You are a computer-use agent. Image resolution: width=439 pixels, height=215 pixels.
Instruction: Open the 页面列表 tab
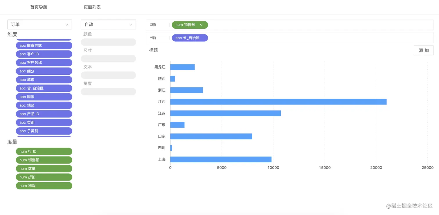[x=92, y=7]
